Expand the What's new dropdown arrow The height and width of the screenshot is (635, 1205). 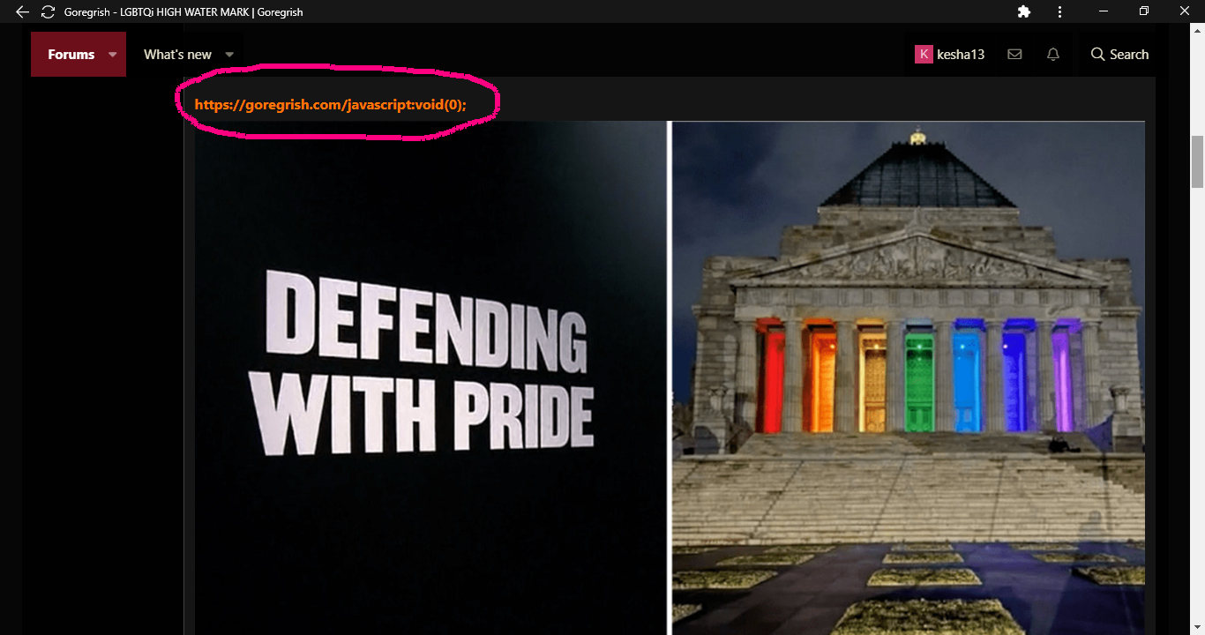point(229,55)
